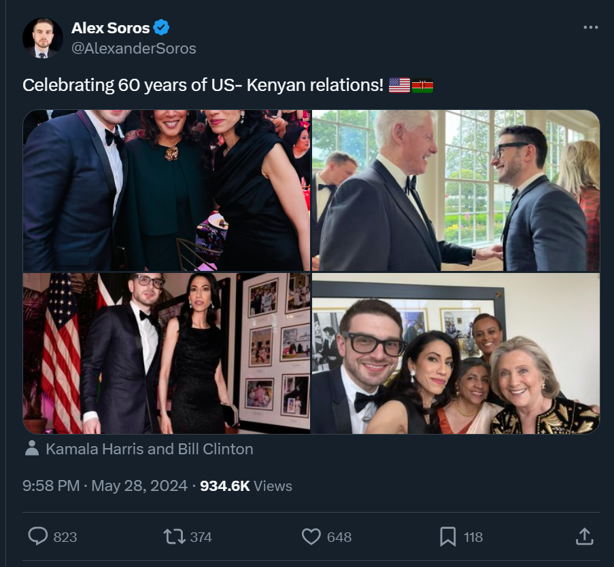The width and height of the screenshot is (614, 567).
Task: View the 934.6K Views analytics
Action: point(246,486)
